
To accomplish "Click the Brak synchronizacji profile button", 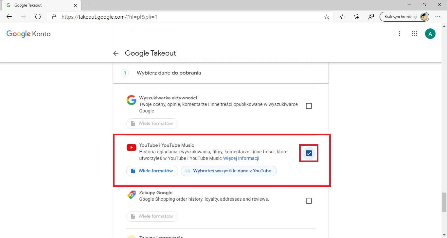I will coord(404,17).
